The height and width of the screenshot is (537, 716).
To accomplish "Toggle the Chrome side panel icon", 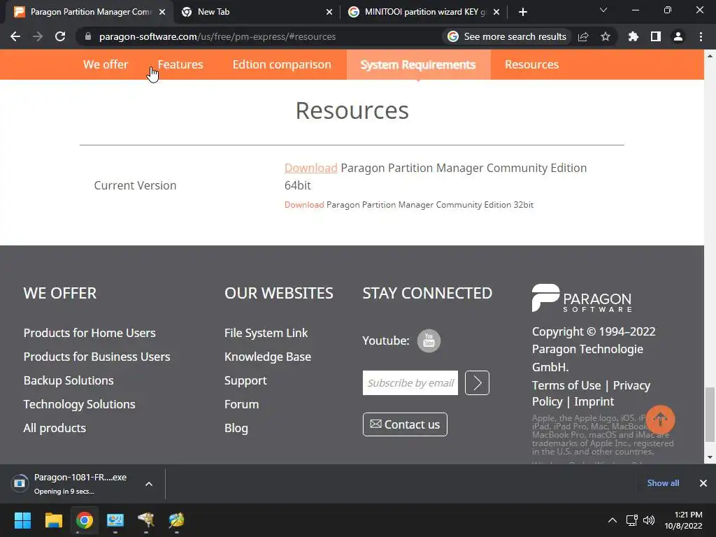I will [x=656, y=36].
